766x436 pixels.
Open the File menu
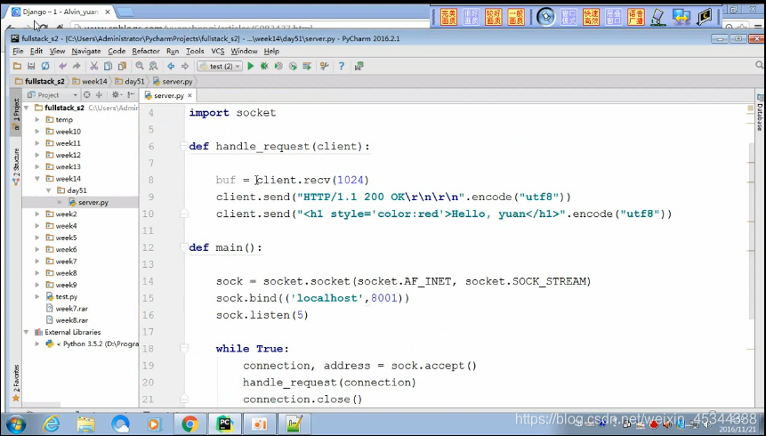click(x=18, y=51)
